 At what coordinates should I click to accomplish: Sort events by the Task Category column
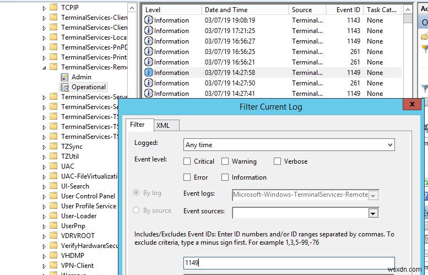click(x=383, y=10)
